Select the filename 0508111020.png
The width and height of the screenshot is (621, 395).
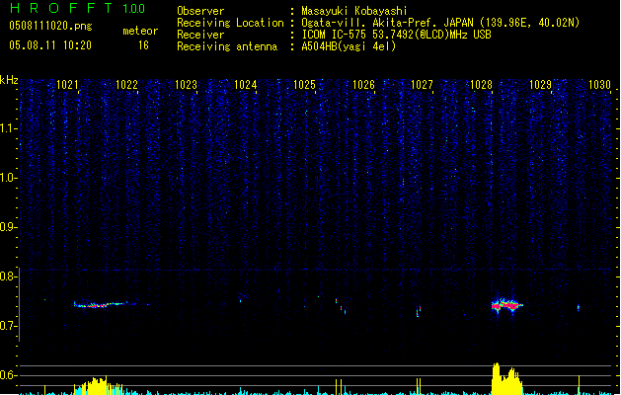(x=50, y=26)
